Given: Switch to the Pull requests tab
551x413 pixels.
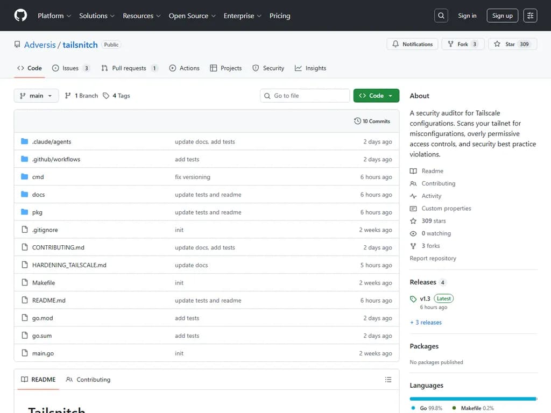Looking at the screenshot, I should click(x=129, y=68).
